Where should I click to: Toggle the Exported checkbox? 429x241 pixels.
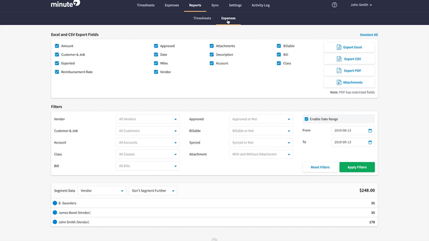pyautogui.click(x=57, y=63)
